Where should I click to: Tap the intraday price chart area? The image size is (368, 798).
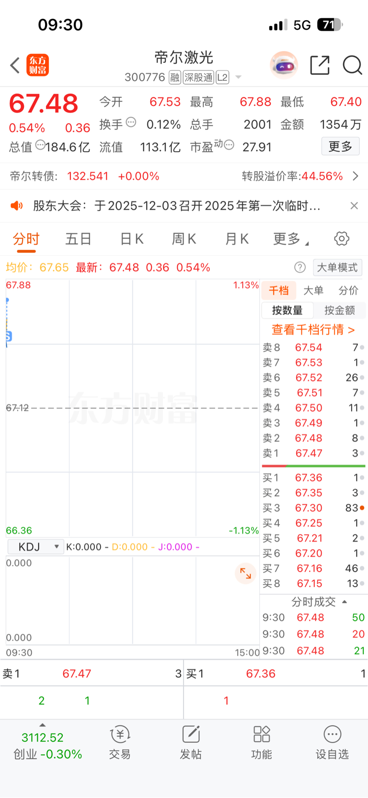tap(133, 408)
